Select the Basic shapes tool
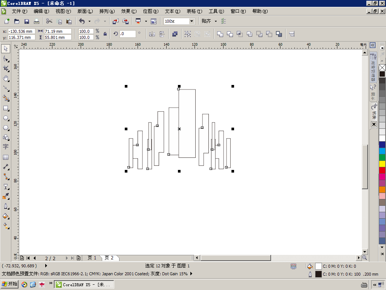Screen dimensions: 386x290 (6, 137)
